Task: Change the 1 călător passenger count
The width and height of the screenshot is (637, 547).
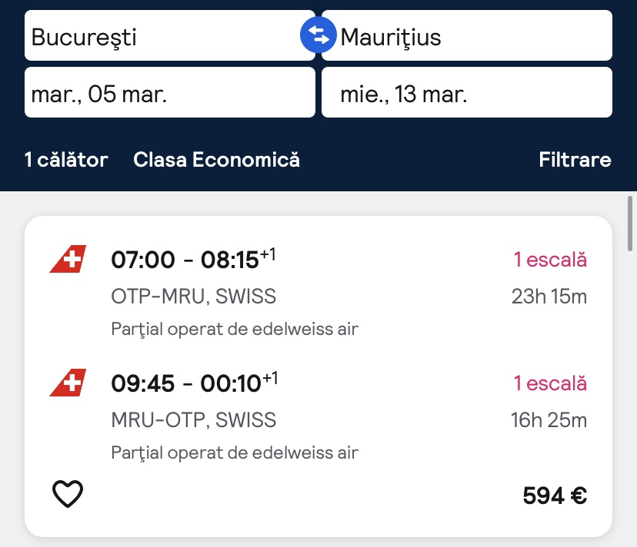Action: [x=66, y=160]
